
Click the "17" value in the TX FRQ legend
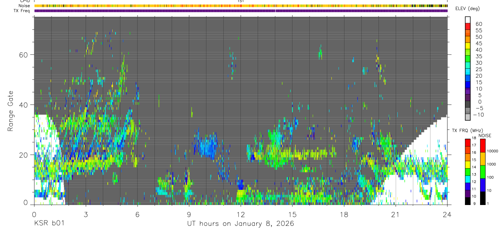tap(474, 145)
